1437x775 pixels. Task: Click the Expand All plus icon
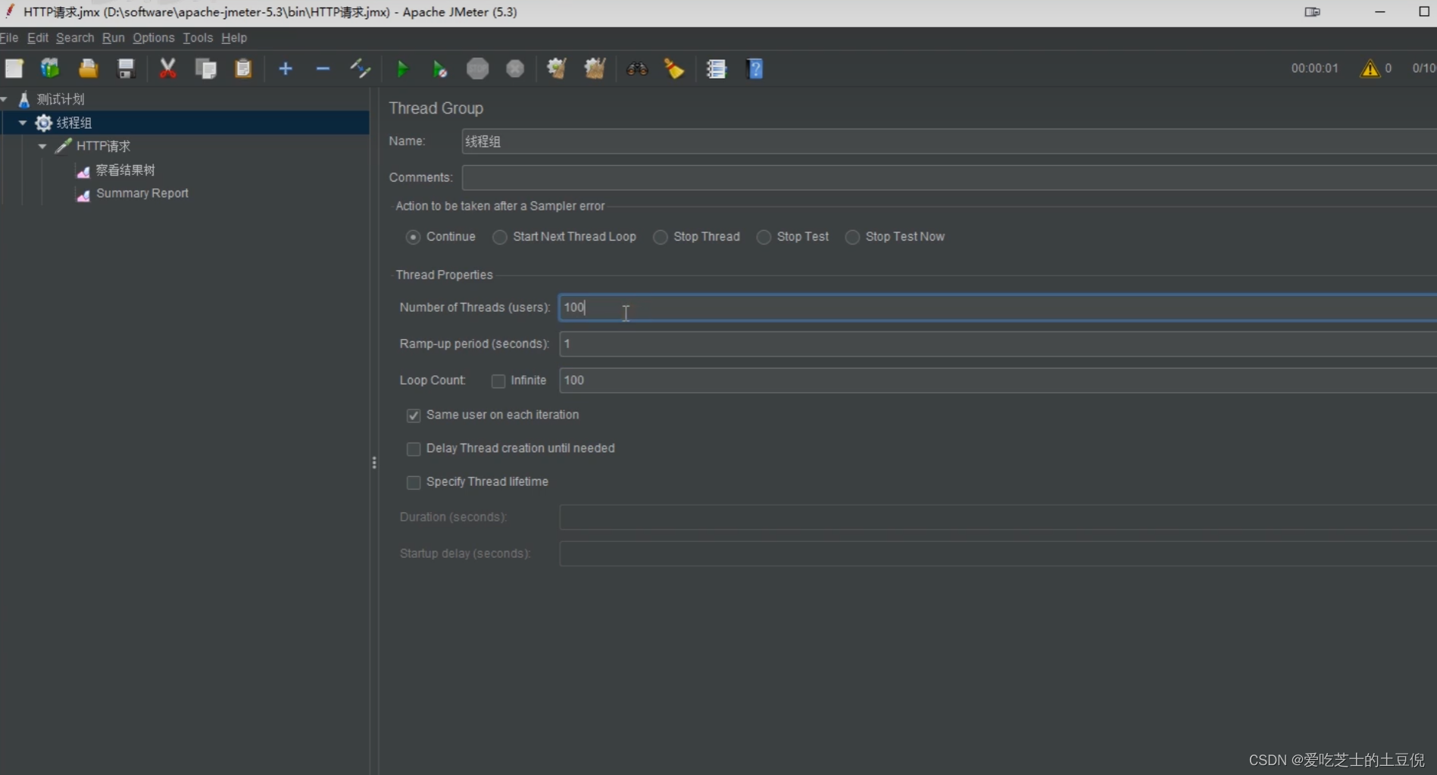[285, 69]
